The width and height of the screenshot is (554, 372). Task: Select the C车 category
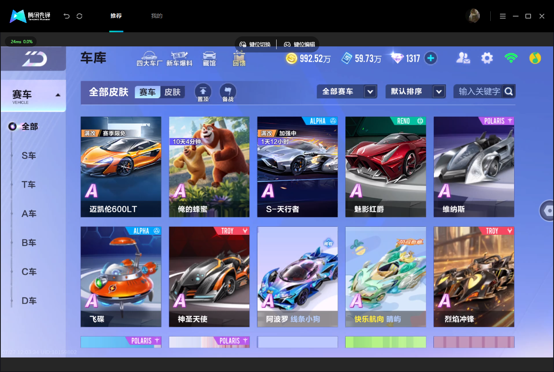tap(29, 272)
